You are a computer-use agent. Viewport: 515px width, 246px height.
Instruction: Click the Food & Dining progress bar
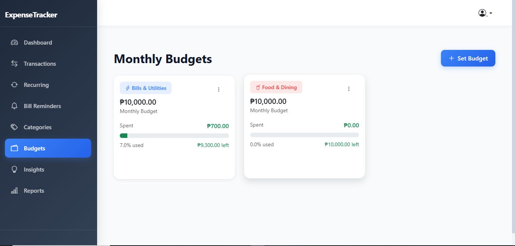[305, 135]
